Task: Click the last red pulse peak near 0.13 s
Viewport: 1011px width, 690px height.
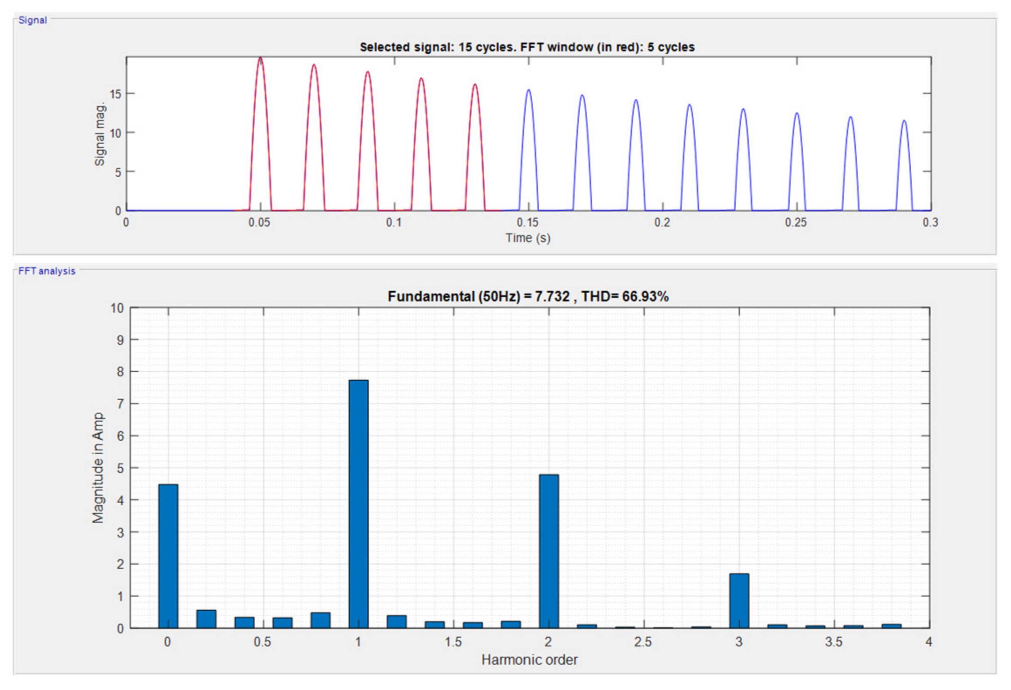Action: coord(475,86)
